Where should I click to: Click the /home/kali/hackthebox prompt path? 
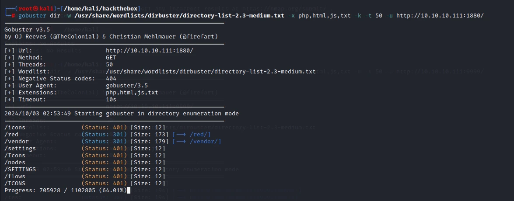(101, 8)
